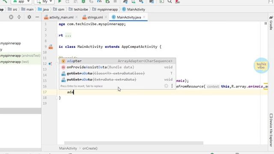Click the editor horizontal scrollbar
The image size is (274, 154).
pyautogui.click(x=134, y=143)
